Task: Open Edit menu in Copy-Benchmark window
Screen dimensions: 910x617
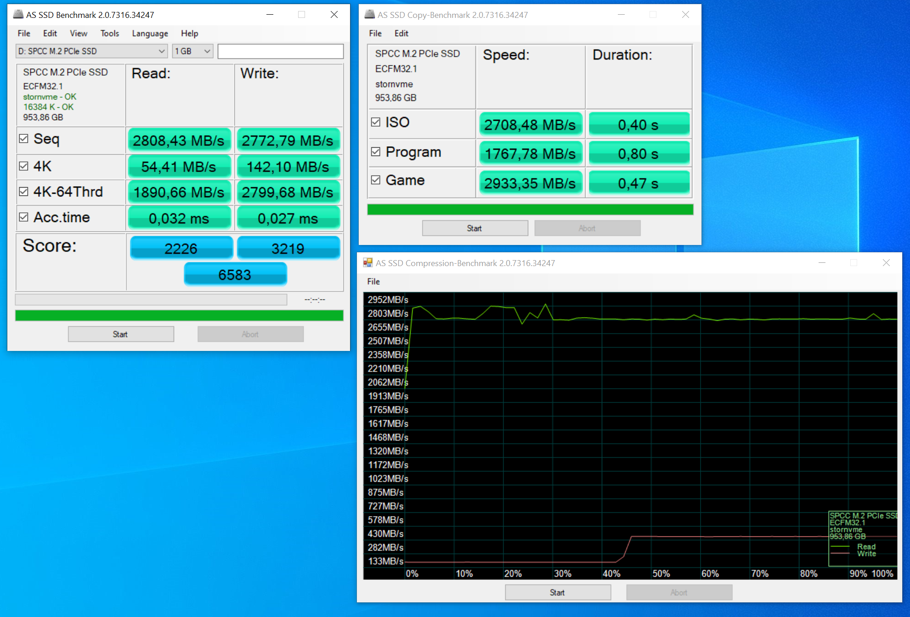Action: pyautogui.click(x=401, y=33)
